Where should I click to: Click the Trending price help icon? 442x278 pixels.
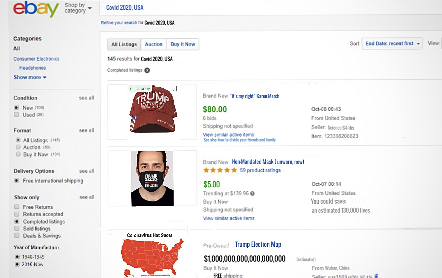pos(253,193)
